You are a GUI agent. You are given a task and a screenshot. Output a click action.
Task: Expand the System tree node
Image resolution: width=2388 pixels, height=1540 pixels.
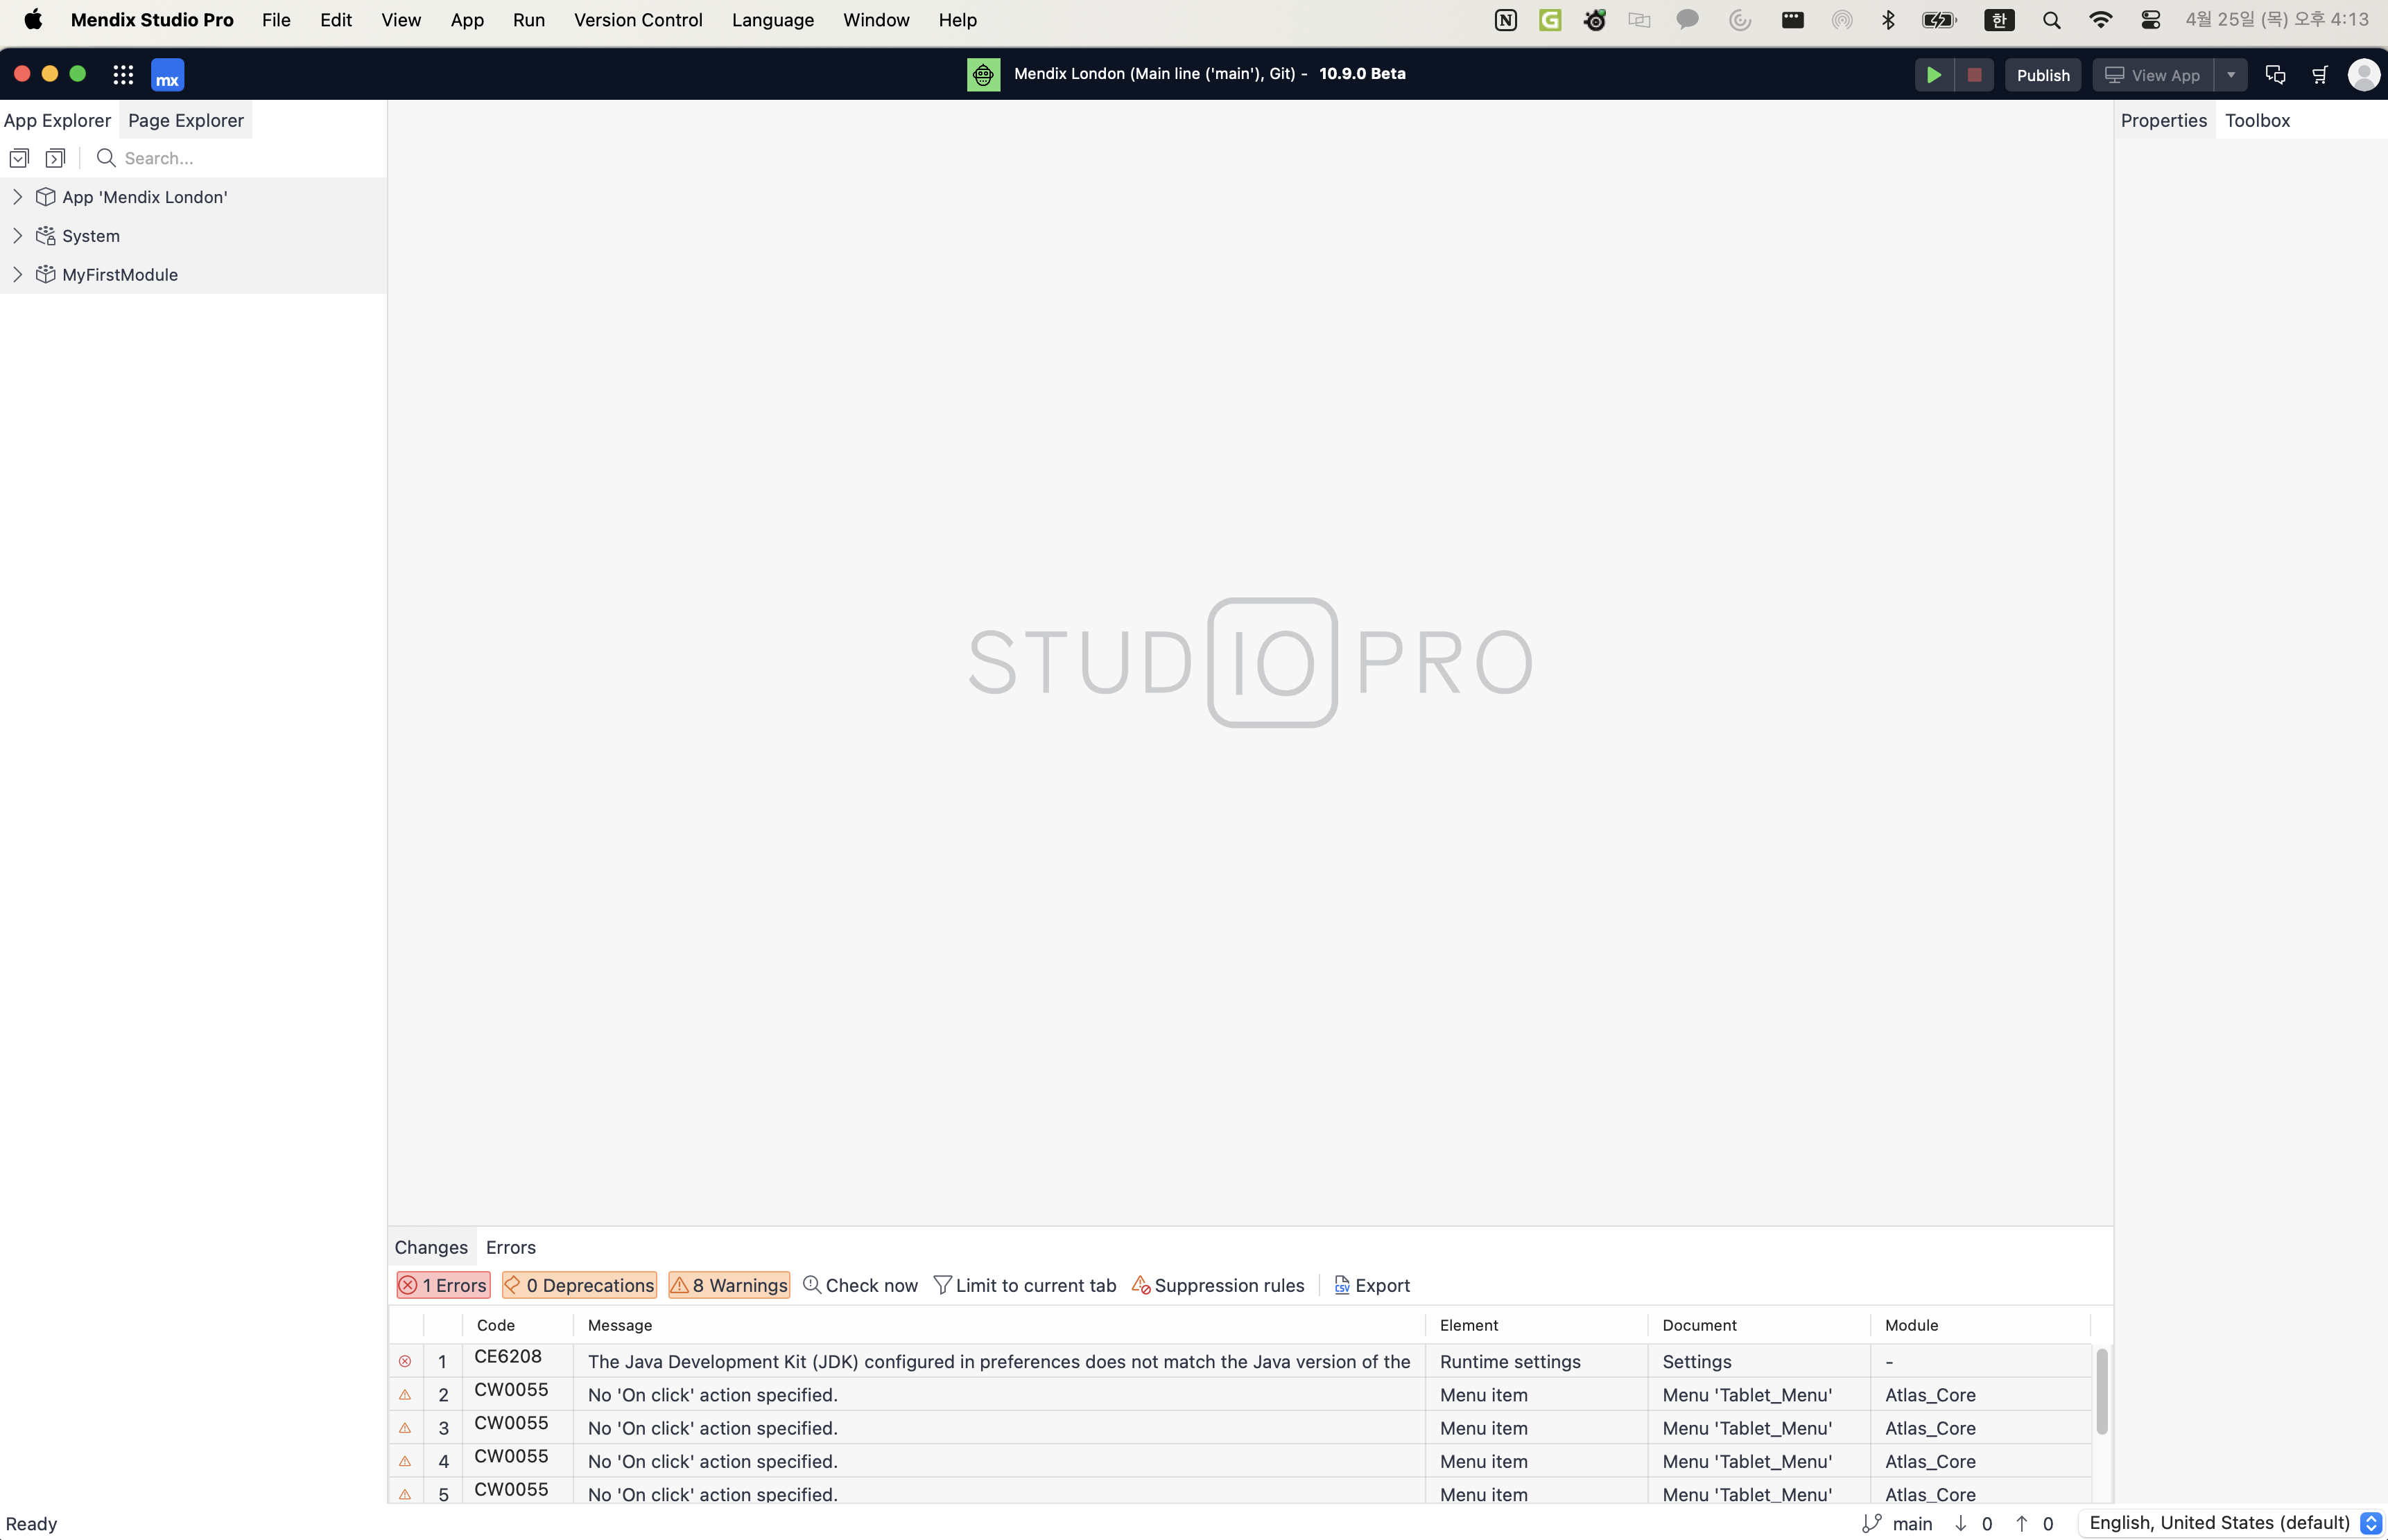point(17,236)
